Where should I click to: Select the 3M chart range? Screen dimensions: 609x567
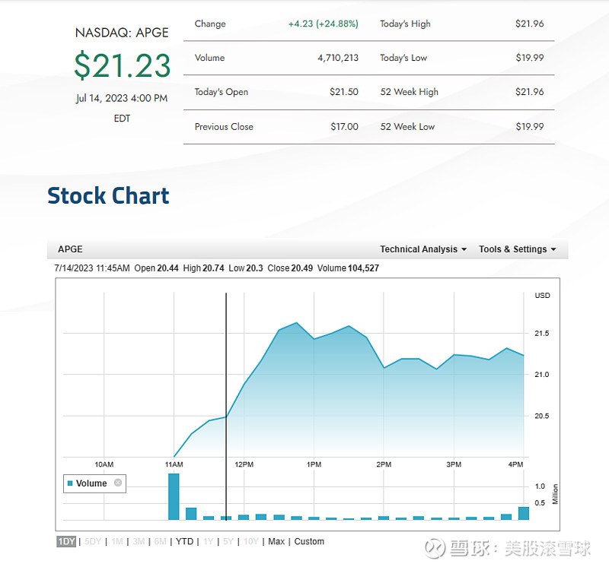click(138, 541)
